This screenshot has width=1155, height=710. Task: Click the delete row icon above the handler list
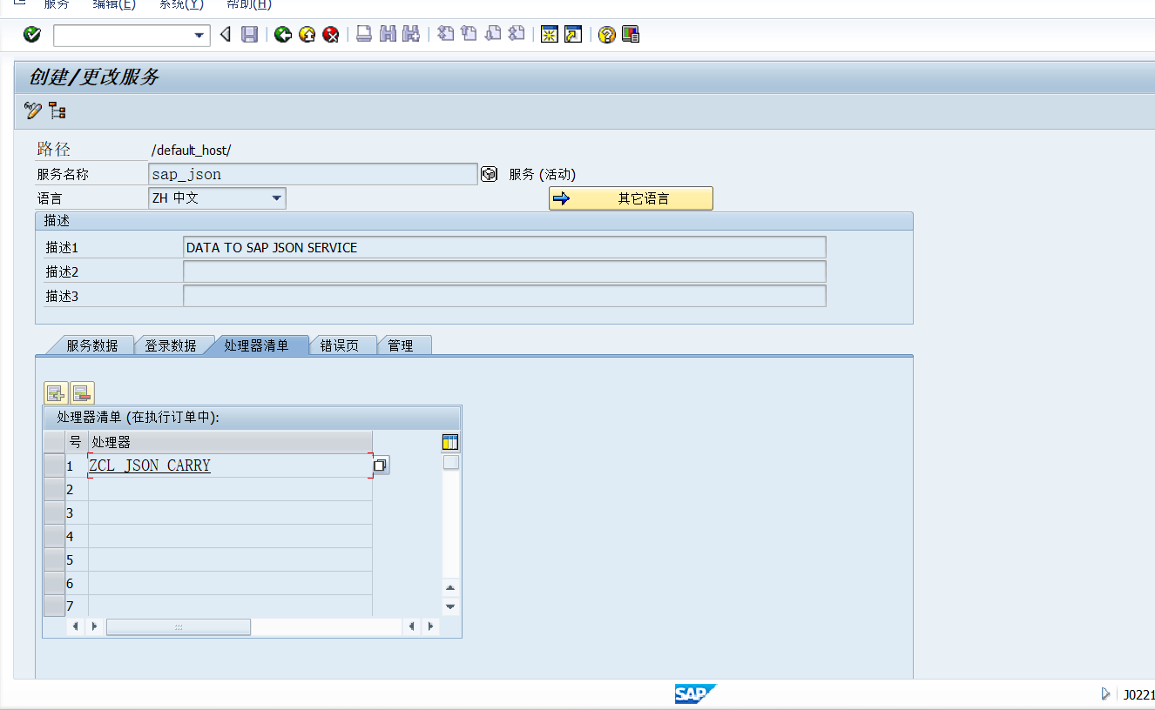82,393
